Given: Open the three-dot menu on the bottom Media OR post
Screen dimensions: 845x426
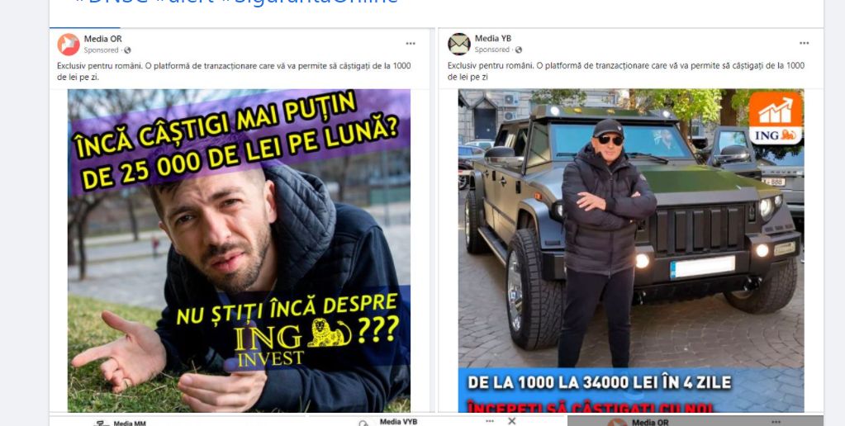Looking at the screenshot, I should click(776, 422).
